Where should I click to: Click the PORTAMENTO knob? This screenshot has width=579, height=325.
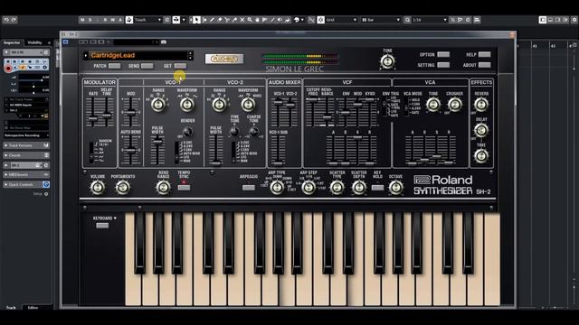coord(123,188)
